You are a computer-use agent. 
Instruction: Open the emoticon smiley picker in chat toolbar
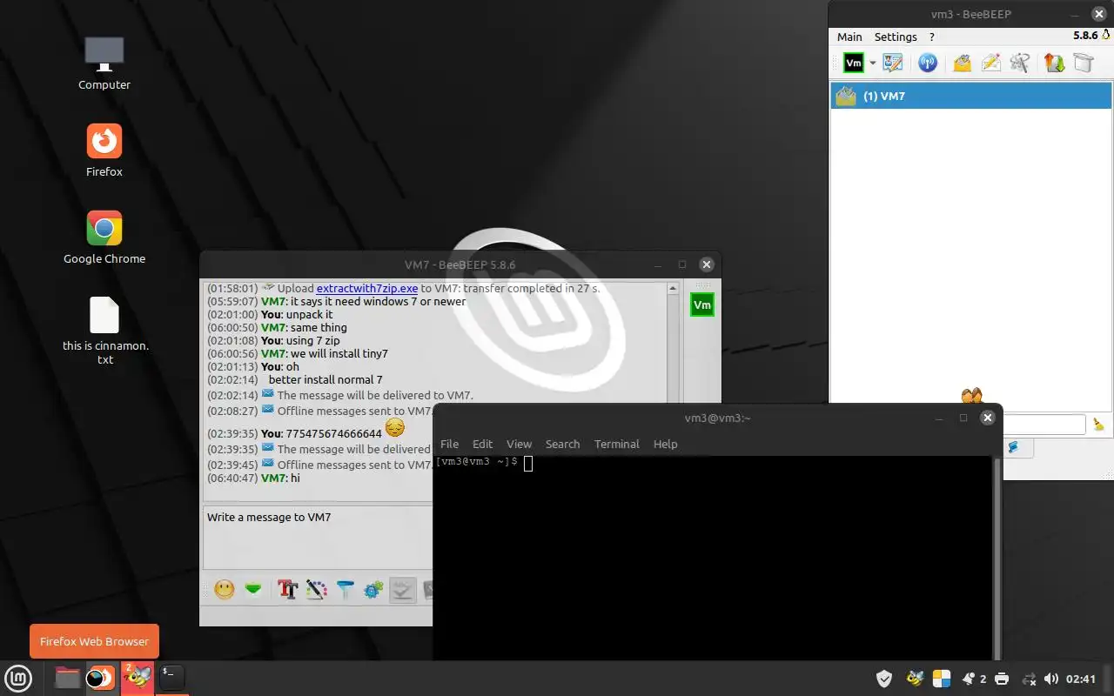(x=225, y=589)
